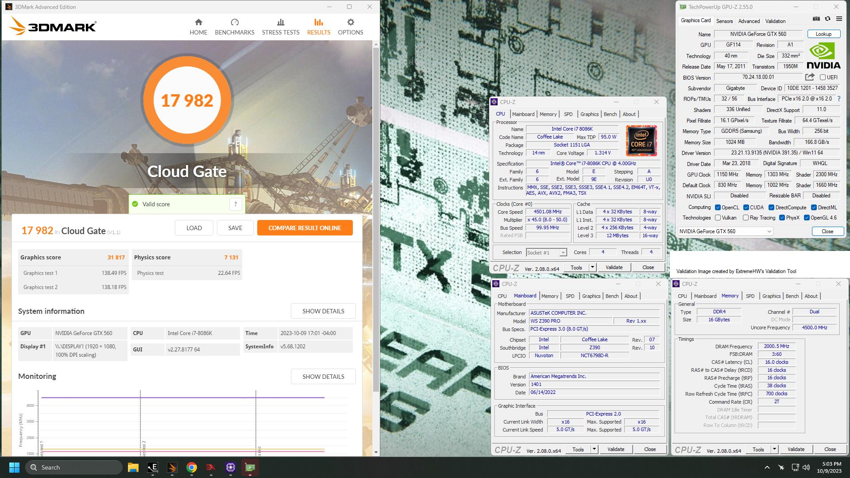Image resolution: width=850 pixels, height=478 pixels.
Task: Open the Bench tab in CPU-Z Mainboard window
Action: tap(612, 296)
